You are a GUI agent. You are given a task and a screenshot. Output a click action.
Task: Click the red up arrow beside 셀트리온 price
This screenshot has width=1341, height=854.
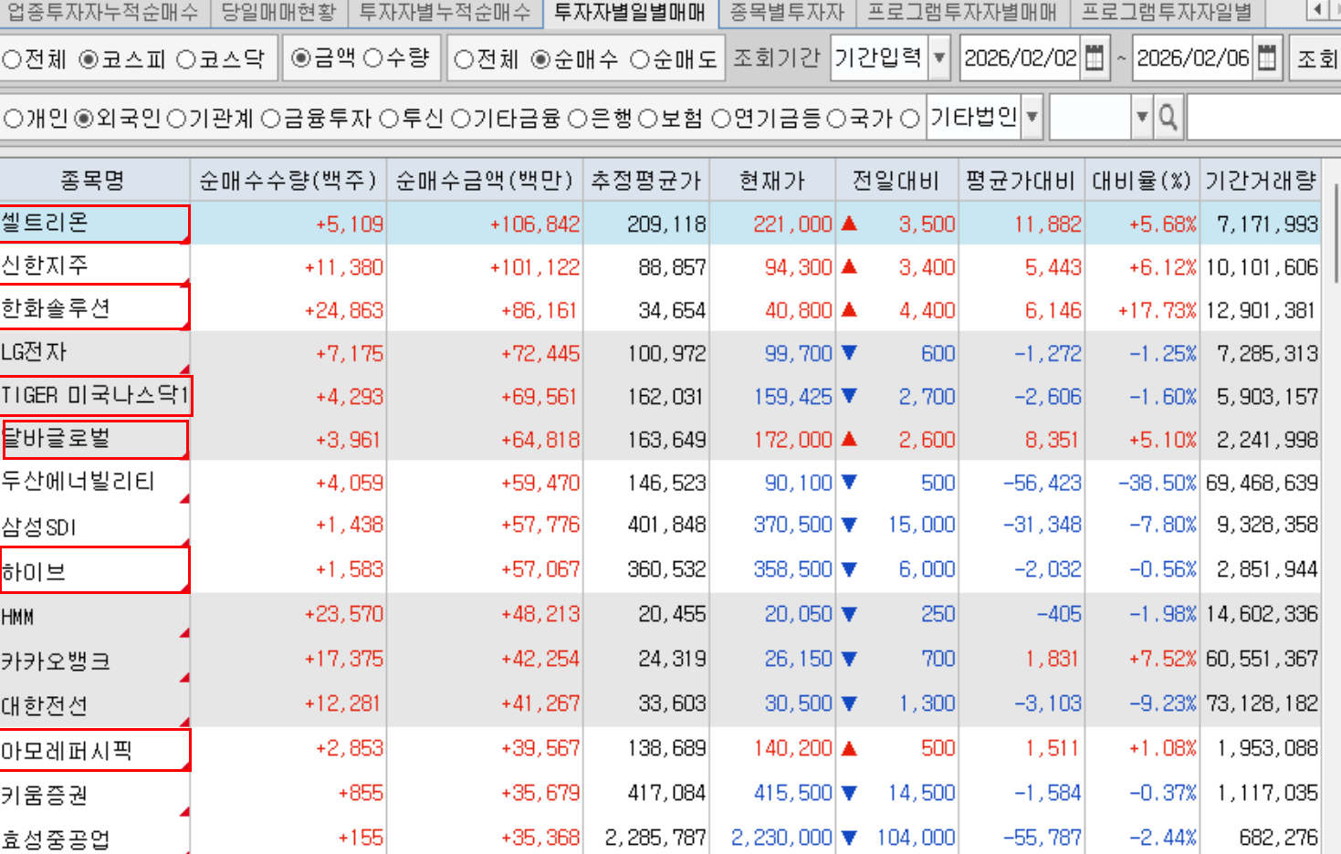(x=849, y=224)
